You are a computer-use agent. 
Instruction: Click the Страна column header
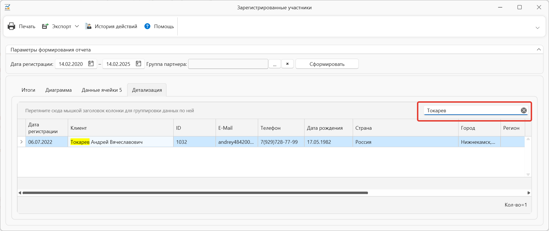coord(405,128)
